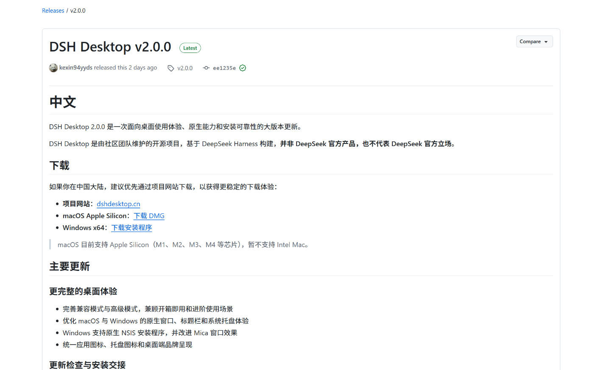604x370 pixels.
Task: Open commit ee1235e
Action: tap(224, 68)
